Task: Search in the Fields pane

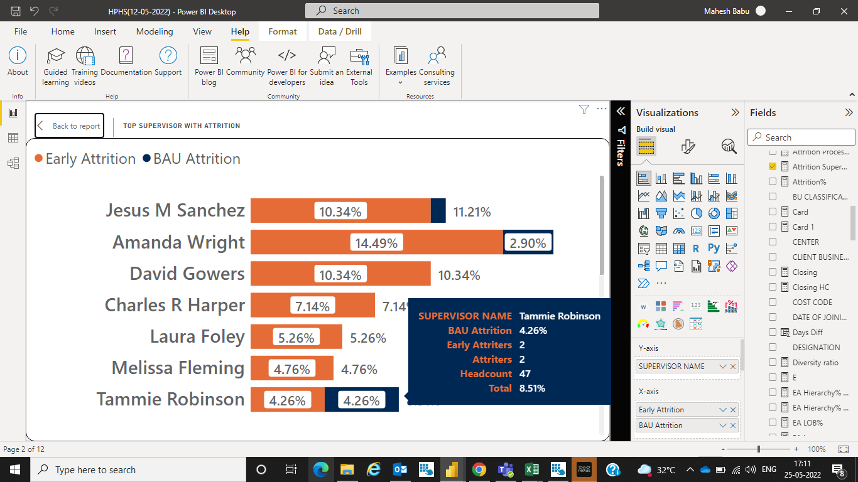Action: pos(801,137)
